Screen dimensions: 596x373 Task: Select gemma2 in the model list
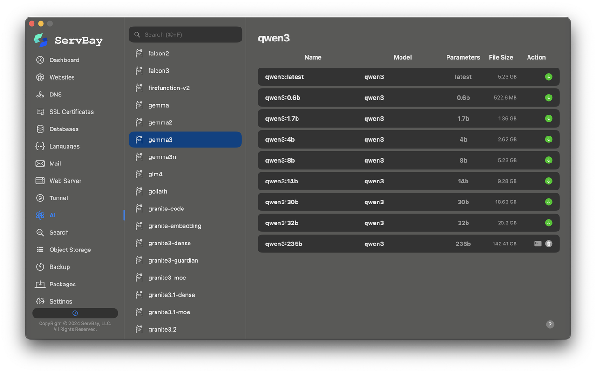pos(185,122)
